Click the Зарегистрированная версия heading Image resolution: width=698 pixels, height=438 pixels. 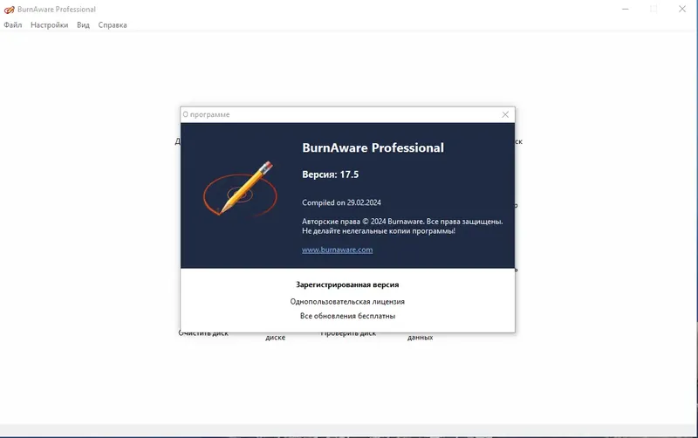[347, 284]
